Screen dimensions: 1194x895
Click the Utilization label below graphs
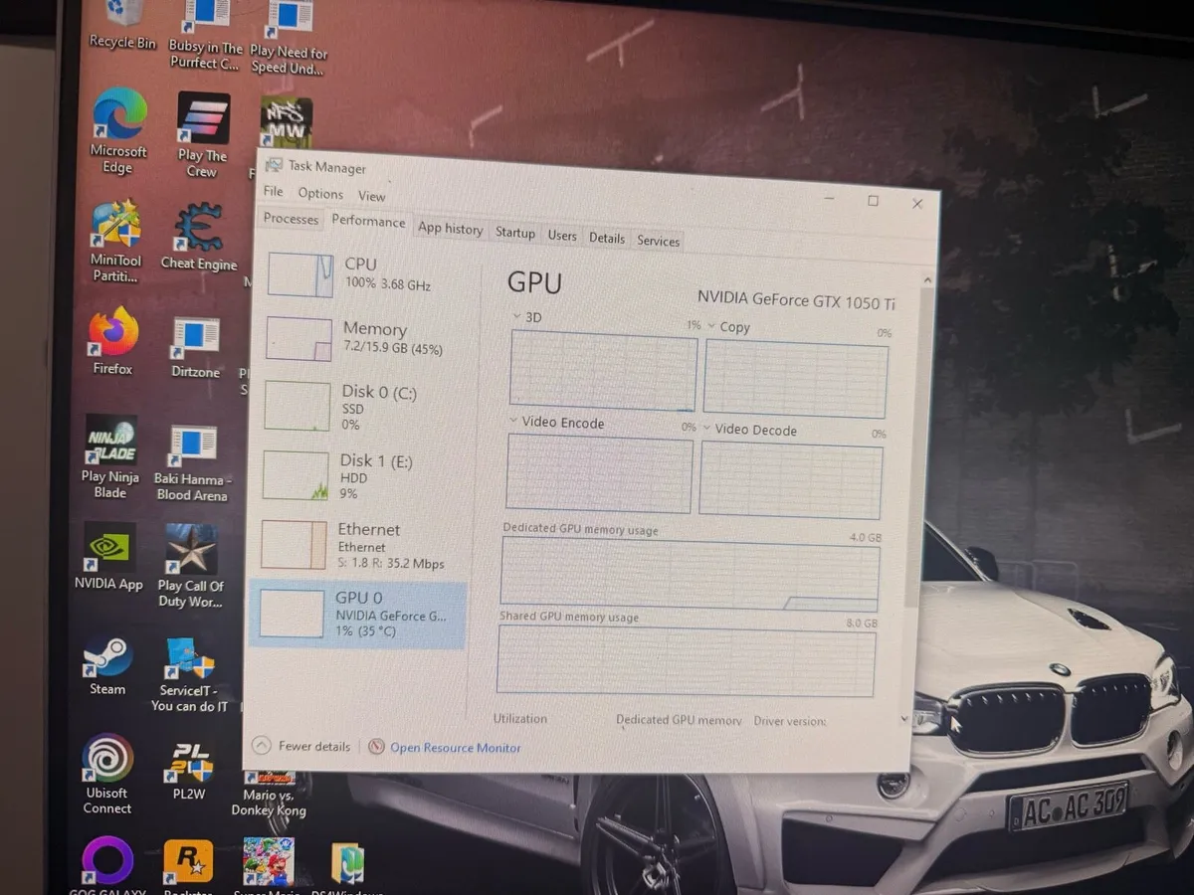[520, 718]
